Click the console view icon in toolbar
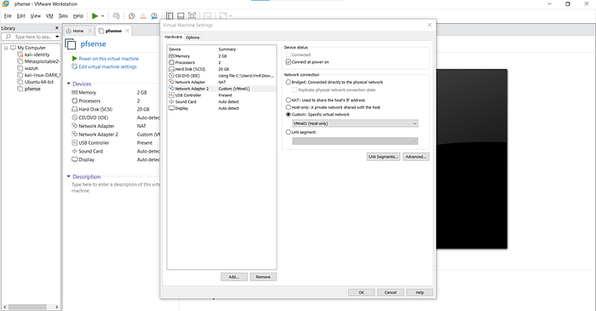596x311 pixels. coord(208,16)
